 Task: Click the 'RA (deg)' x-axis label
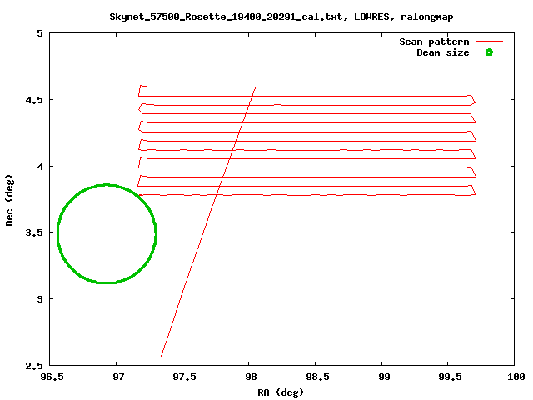click(281, 392)
